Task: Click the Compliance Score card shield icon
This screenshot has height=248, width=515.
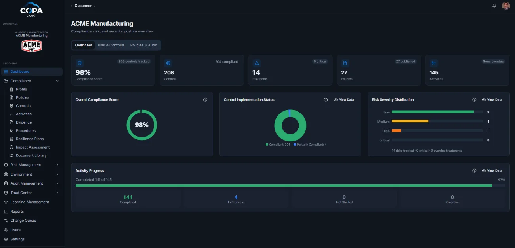Action: click(80, 63)
